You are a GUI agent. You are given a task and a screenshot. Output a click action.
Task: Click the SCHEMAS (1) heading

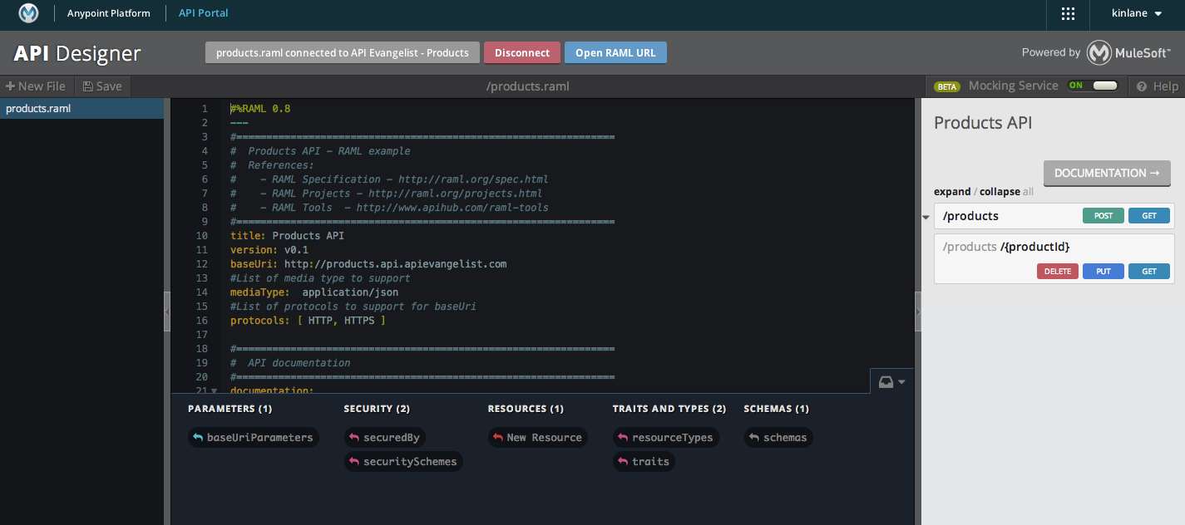[x=777, y=409]
